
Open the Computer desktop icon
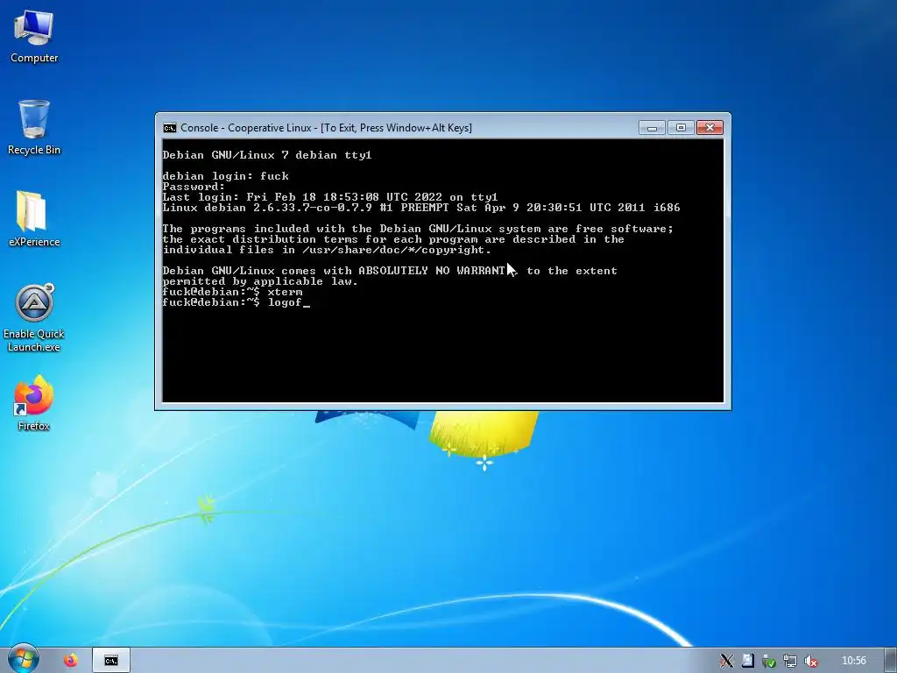tap(34, 36)
